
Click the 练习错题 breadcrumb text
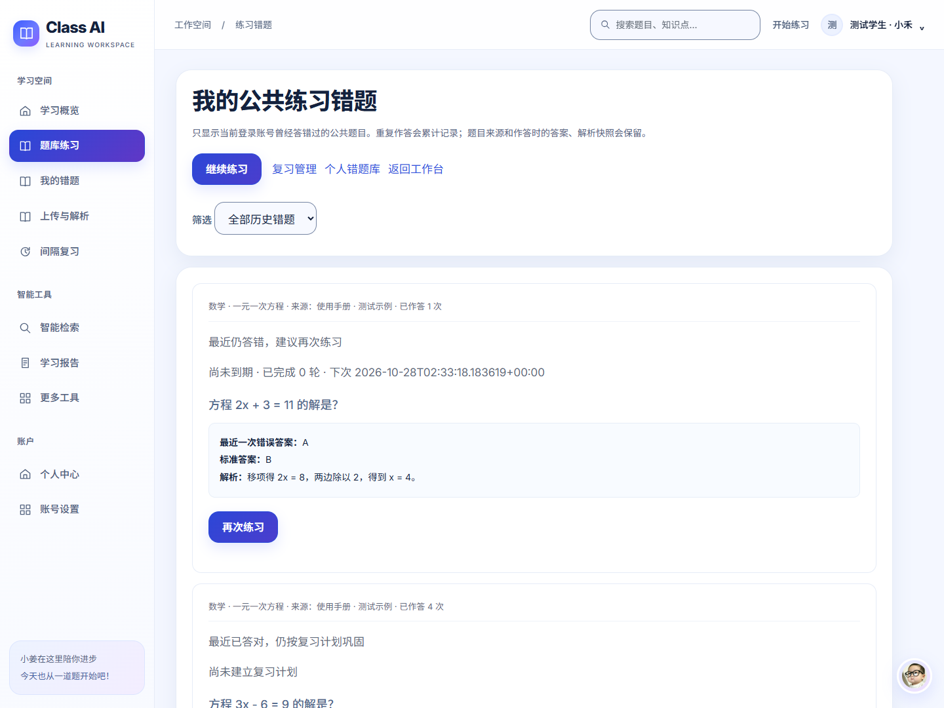pos(254,25)
